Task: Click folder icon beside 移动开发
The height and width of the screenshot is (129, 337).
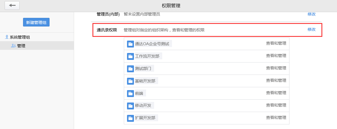Action: pos(130,106)
